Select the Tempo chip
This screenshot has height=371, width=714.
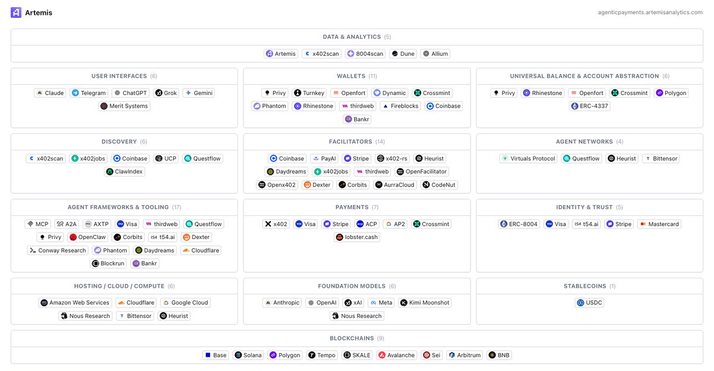322,354
